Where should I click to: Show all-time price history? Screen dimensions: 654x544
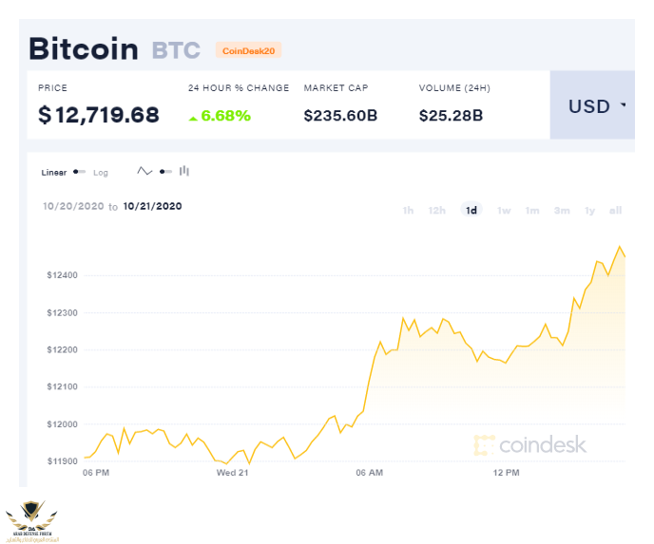pos(615,211)
